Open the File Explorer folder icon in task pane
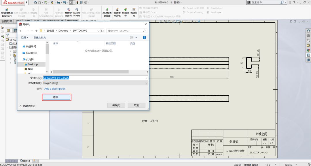The width and height of the screenshot is (311, 166). (308, 40)
